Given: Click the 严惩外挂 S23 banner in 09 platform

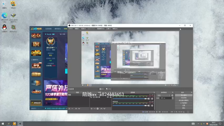Looking at the screenshot, I should tap(56, 93).
